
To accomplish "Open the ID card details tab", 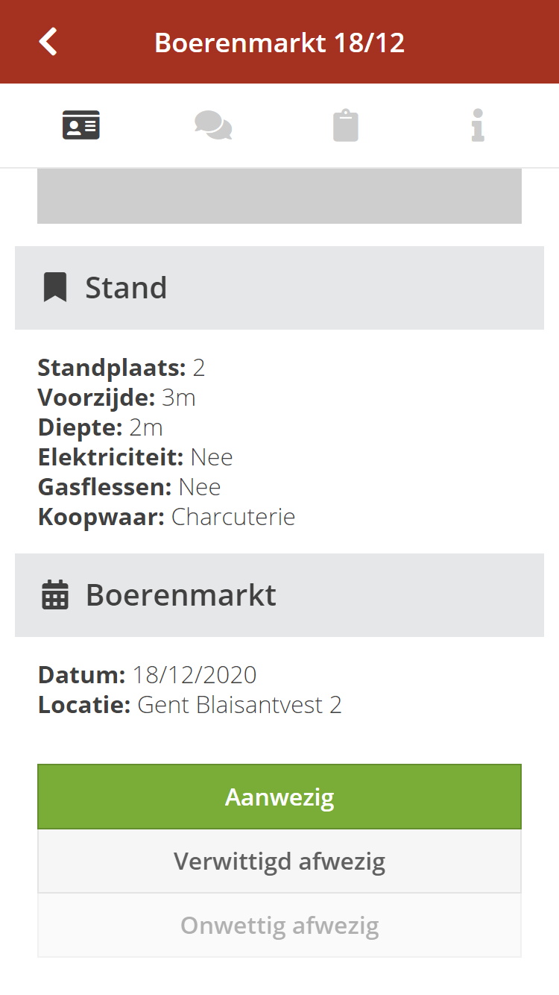I will 81,125.
